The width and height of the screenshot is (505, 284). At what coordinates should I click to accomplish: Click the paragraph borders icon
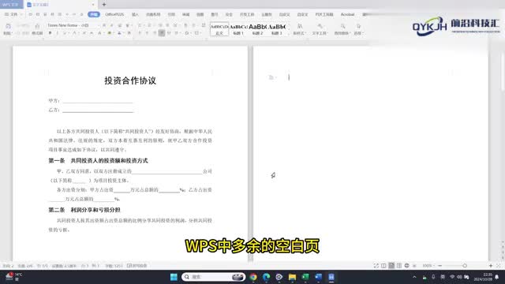click(x=196, y=33)
